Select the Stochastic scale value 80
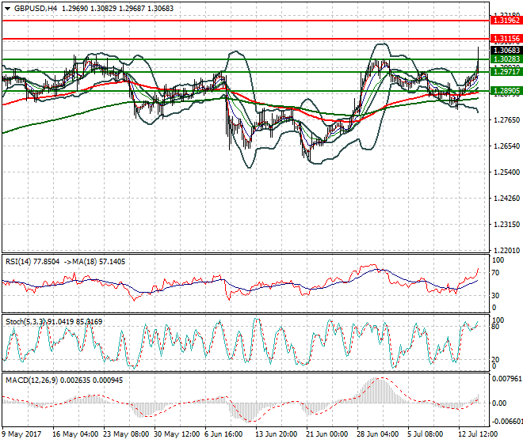Screen dimensions: 523x443 [x=496, y=327]
